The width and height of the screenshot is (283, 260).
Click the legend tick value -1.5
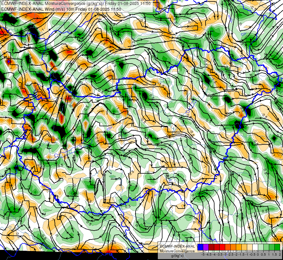(x=241, y=255)
